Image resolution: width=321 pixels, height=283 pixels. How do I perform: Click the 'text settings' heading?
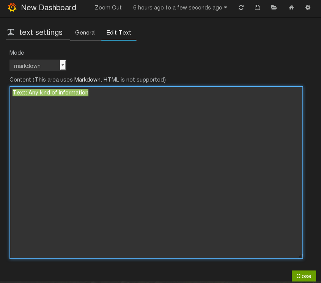pyautogui.click(x=41, y=32)
